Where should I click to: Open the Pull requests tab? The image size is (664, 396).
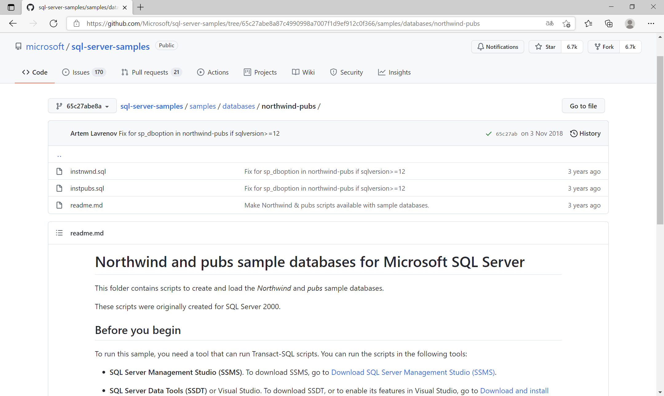(152, 72)
